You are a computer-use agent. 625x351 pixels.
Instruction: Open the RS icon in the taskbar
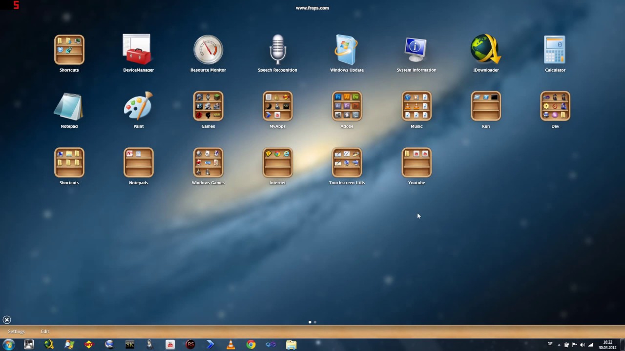pyautogui.click(x=190, y=345)
